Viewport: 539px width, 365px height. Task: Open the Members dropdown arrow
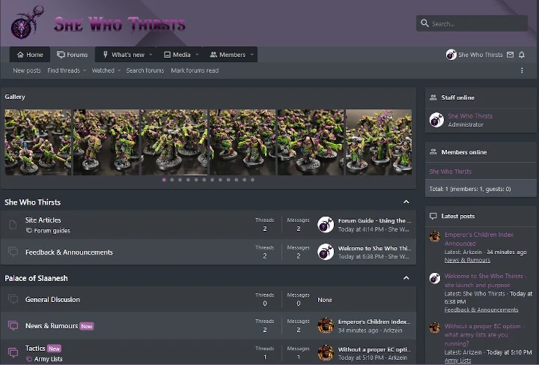pos(252,55)
